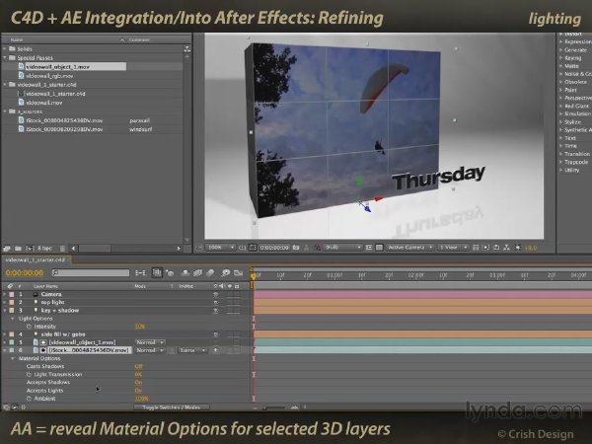Open timeline button in viewer footer

tap(496, 248)
